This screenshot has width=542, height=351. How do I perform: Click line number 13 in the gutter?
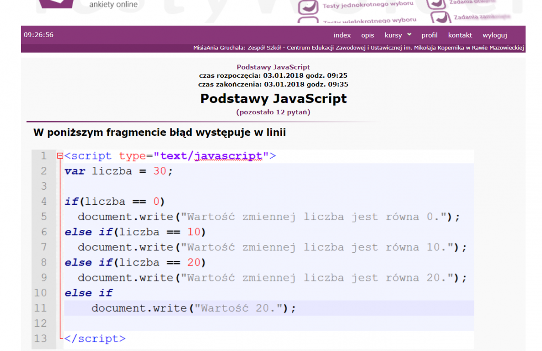(40, 339)
